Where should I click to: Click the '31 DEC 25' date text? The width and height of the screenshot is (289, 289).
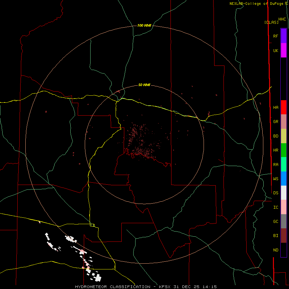[x=187, y=287]
